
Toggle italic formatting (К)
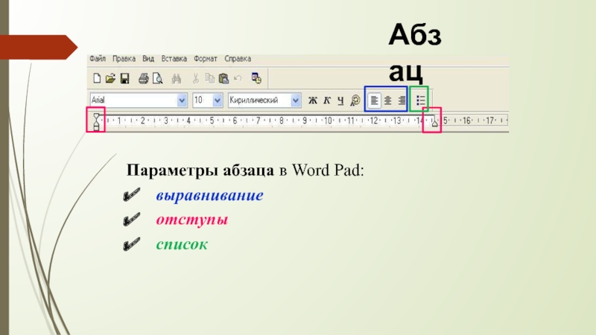click(x=326, y=100)
